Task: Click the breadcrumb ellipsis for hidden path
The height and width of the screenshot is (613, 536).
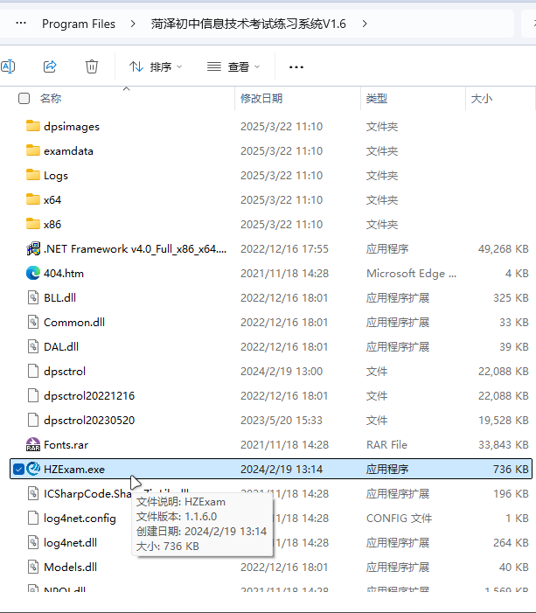Action: (21, 24)
